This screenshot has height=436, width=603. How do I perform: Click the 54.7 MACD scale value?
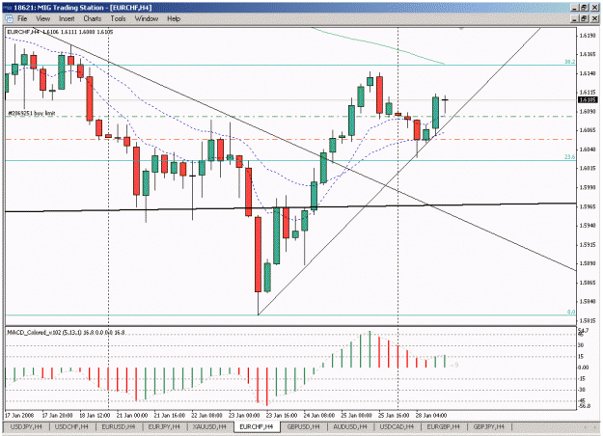(584, 330)
